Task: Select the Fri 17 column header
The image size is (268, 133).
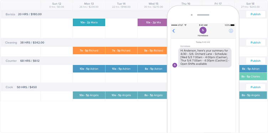Action: (218, 4)
